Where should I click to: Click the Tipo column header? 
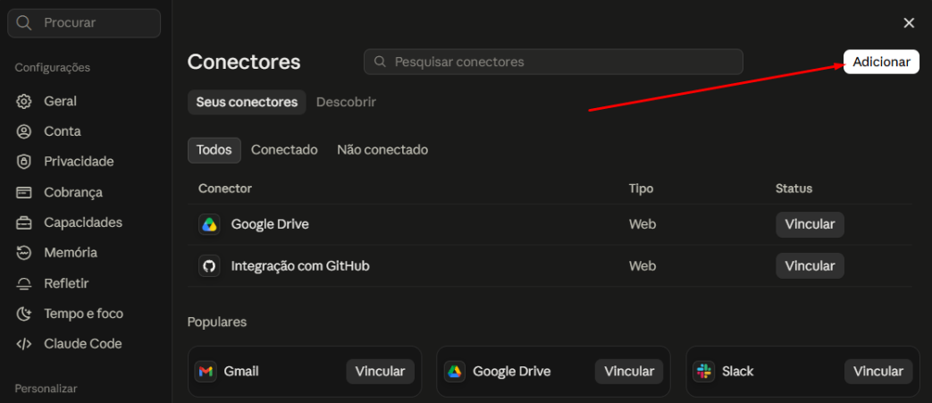[x=641, y=189]
